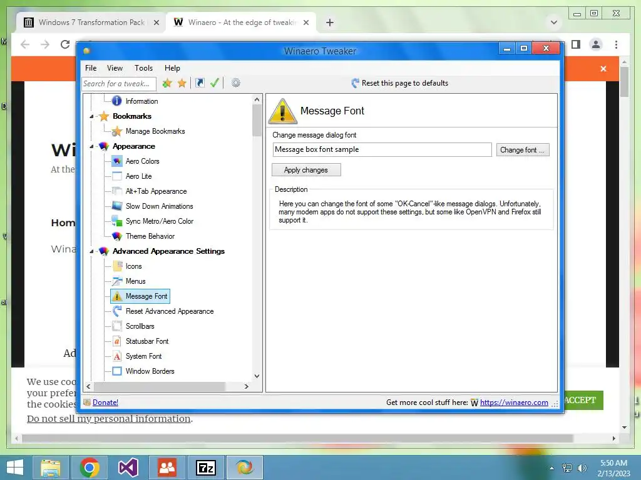The height and width of the screenshot is (480, 641).
Task: Open the View menu
Action: 115,68
